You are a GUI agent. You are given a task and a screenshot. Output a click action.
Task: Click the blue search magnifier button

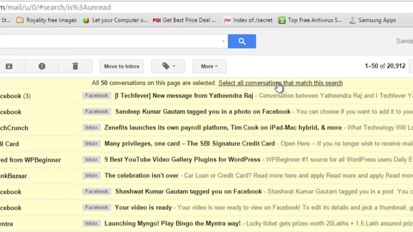(242, 41)
